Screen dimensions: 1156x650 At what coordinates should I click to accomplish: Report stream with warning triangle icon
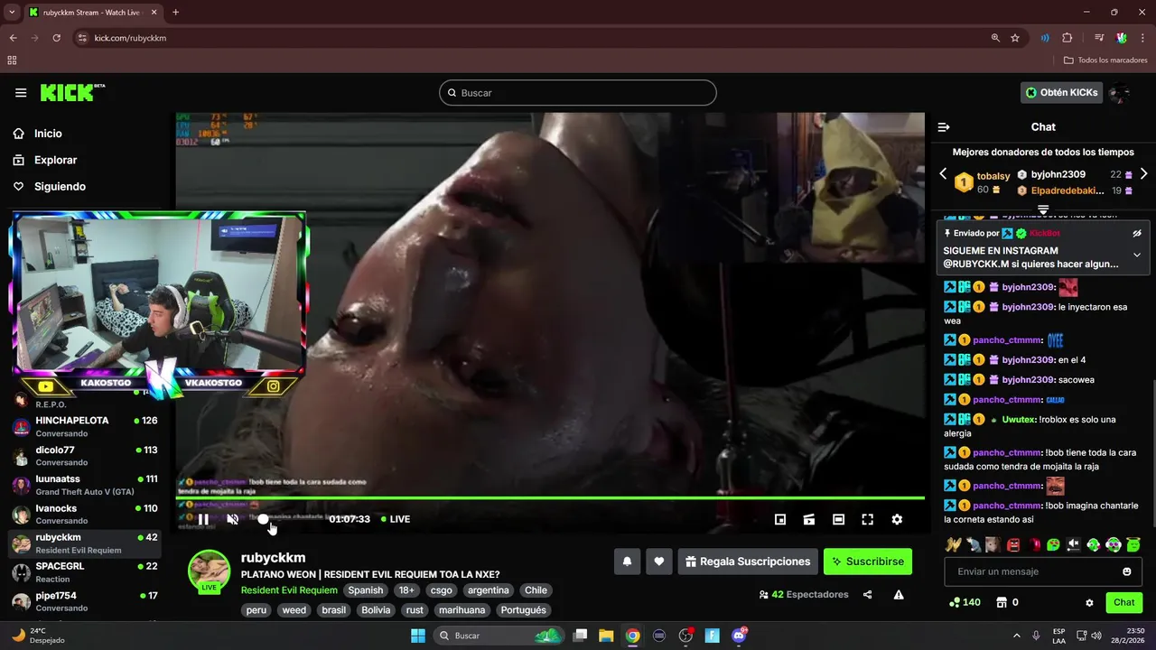899,595
